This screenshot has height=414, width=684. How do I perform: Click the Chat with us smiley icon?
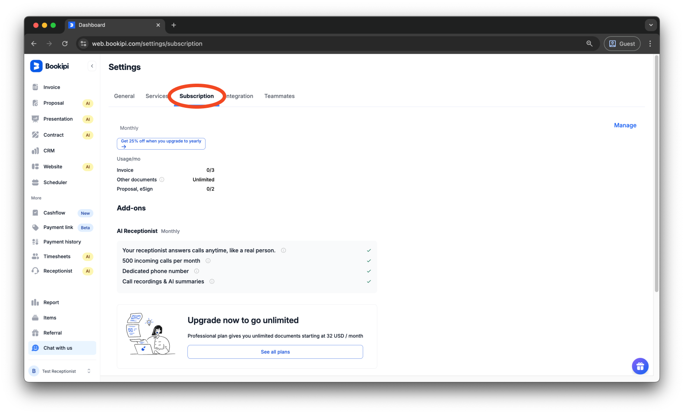pyautogui.click(x=35, y=348)
